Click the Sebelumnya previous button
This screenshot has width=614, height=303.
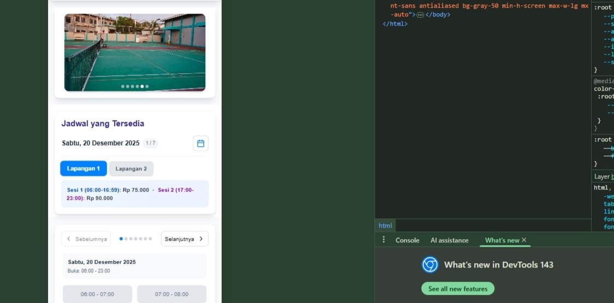(x=86, y=239)
